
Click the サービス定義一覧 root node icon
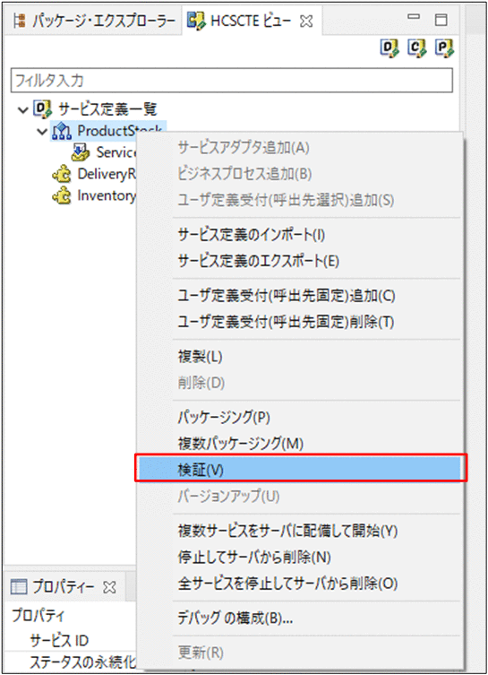[42, 108]
